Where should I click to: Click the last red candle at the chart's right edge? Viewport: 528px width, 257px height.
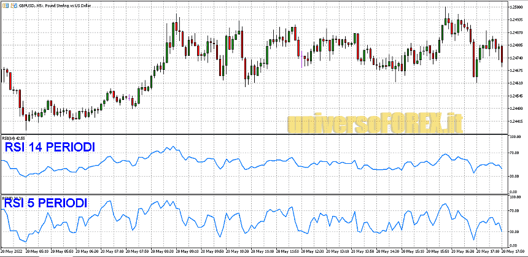502,54
